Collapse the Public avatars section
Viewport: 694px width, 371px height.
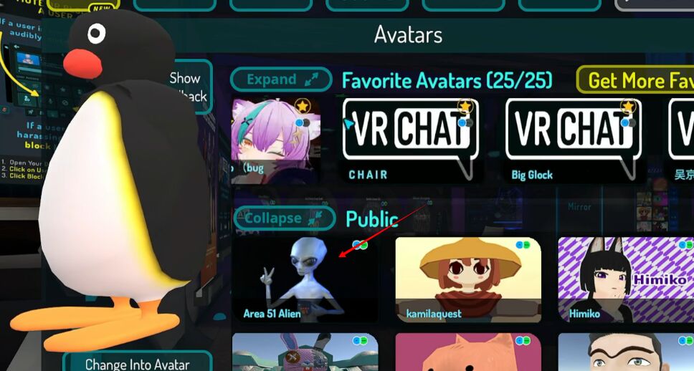point(284,218)
